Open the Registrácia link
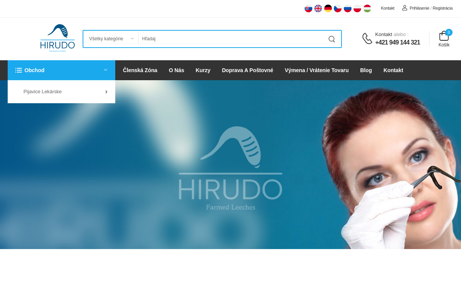Screen dimensions: 461x307 443,8
